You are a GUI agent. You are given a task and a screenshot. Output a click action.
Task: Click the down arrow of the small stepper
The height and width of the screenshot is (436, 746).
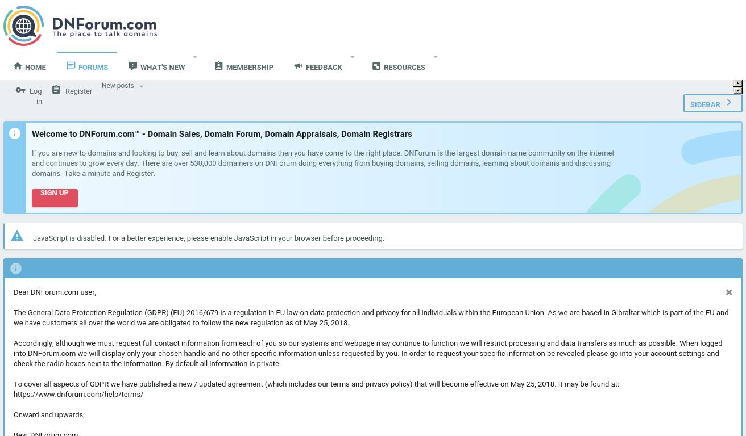click(x=738, y=91)
